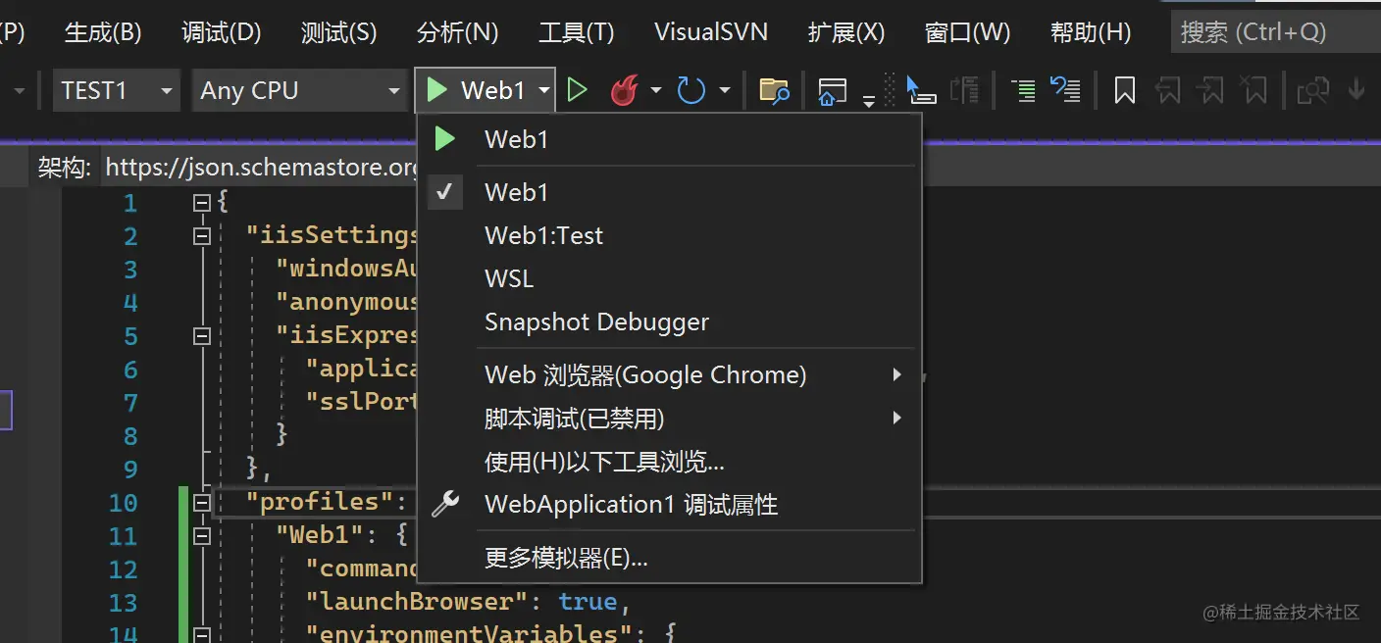Open the 调试(D) menu
This screenshot has width=1381, height=643.
(222, 32)
